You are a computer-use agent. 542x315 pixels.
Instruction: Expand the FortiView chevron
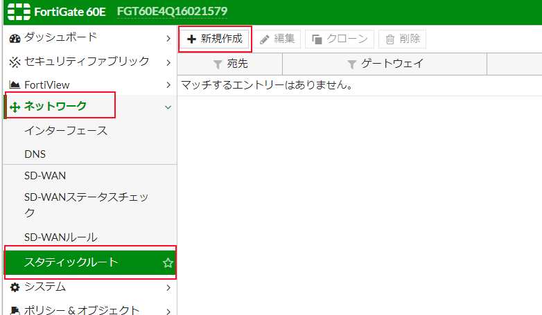click(168, 85)
